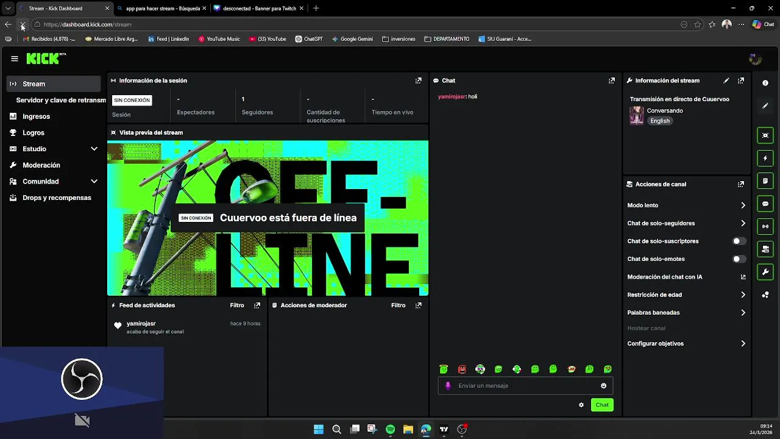Toggle Chat de solo-emotes switch
780x439 pixels.
click(739, 259)
